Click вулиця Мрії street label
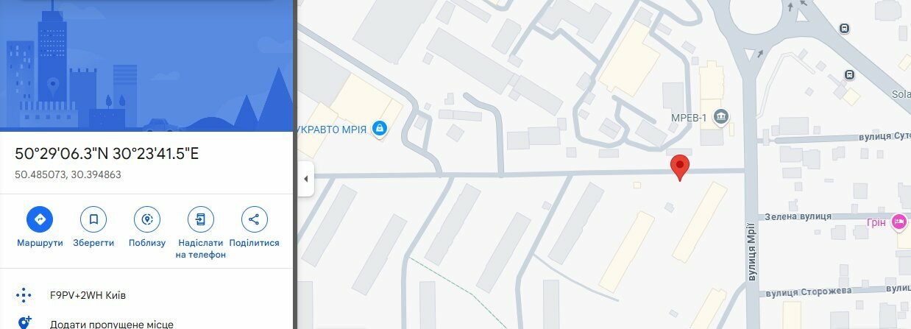 pos(752,252)
